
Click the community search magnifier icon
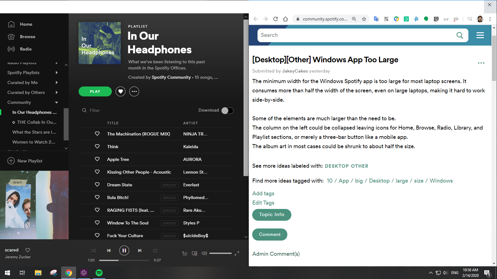tap(460, 35)
